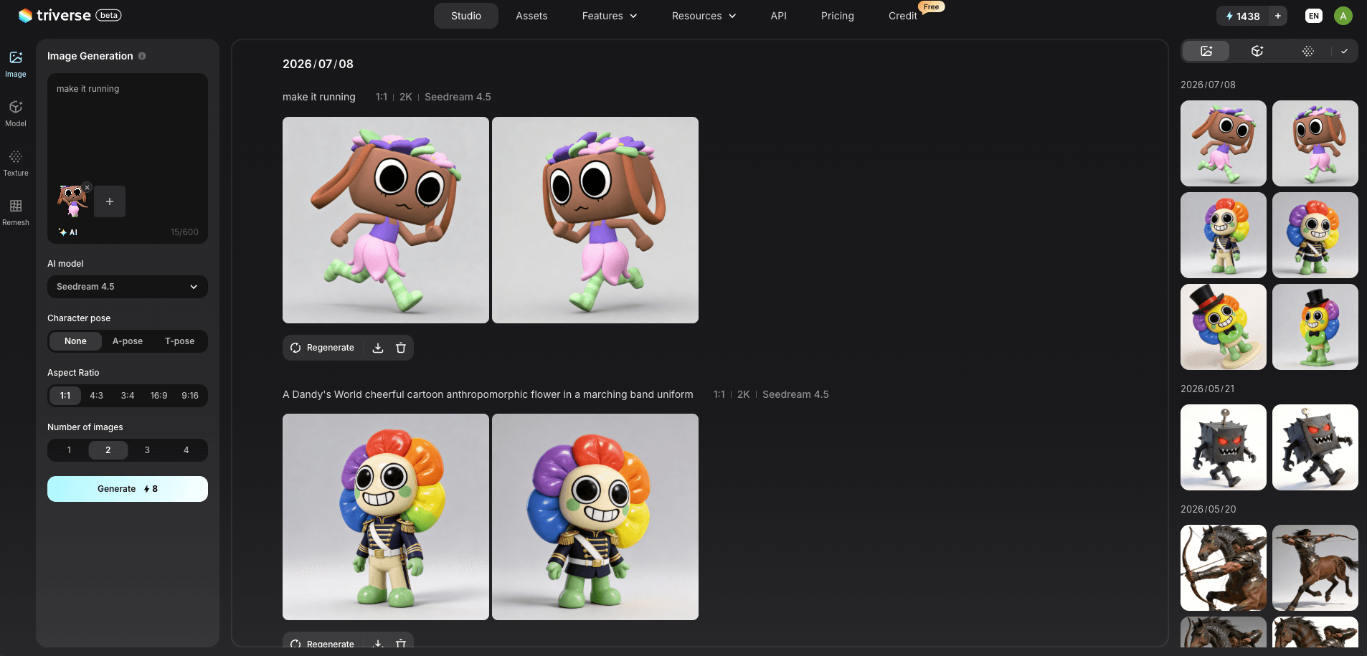
Task: Choose the 1:1 aspect ratio
Action: point(65,396)
